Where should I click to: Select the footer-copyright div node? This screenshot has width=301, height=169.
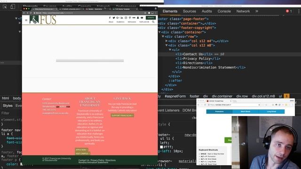pyautogui.click(x=187, y=28)
